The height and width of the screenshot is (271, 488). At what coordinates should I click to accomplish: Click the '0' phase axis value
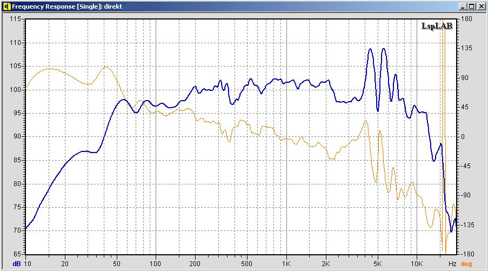(x=463, y=137)
